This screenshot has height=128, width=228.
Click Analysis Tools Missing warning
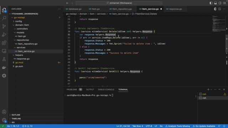point(177,126)
